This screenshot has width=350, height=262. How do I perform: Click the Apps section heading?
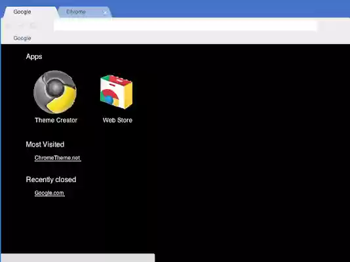[34, 56]
